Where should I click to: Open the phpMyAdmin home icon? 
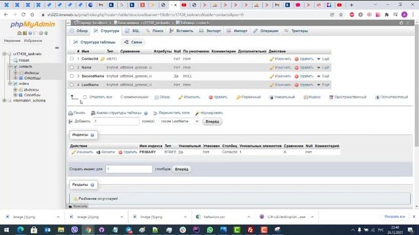(x=19, y=33)
